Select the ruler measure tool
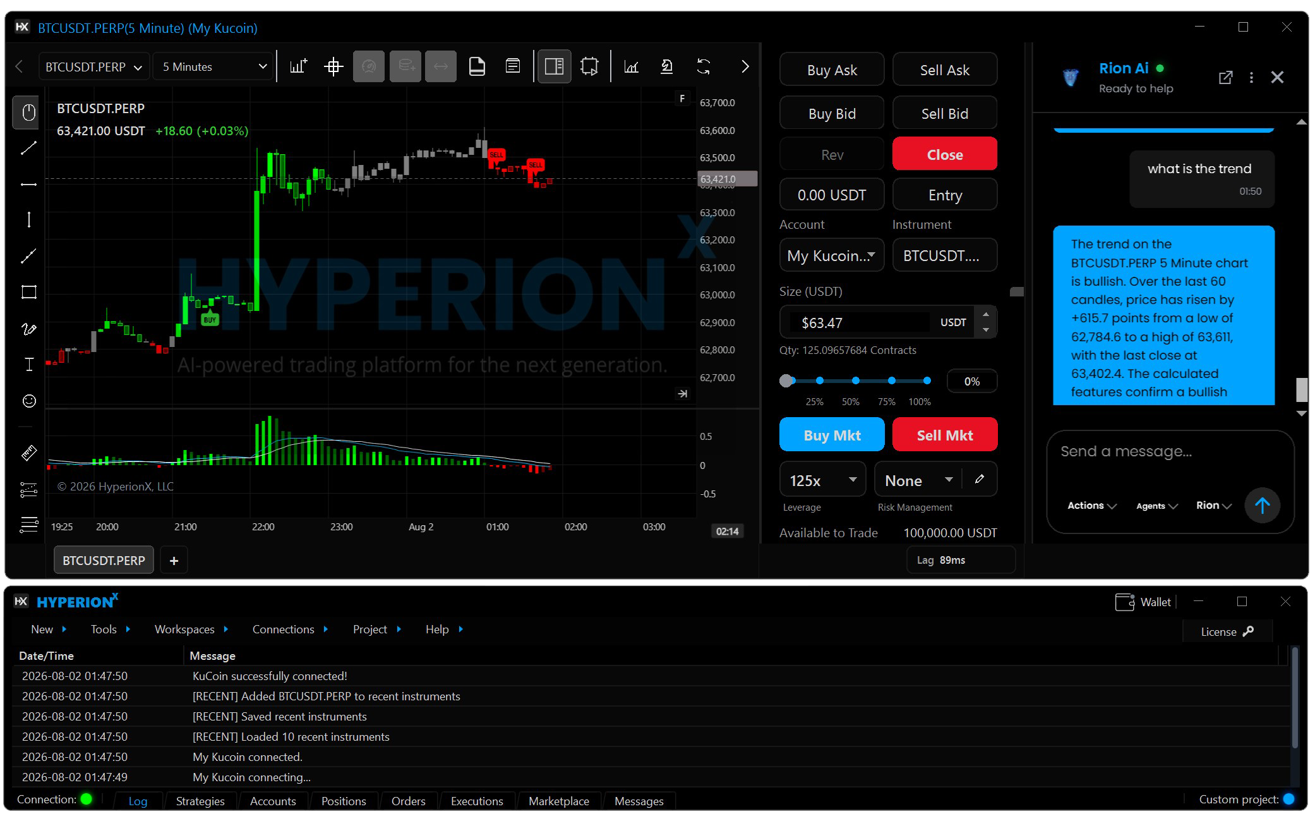The image size is (1315, 821). (x=28, y=453)
